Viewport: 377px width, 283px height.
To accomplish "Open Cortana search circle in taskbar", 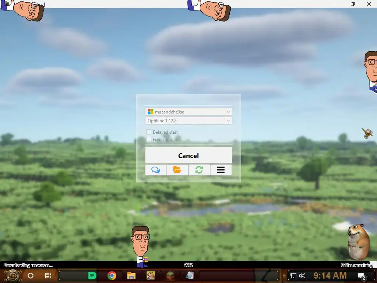I will [31, 276].
